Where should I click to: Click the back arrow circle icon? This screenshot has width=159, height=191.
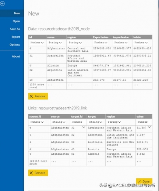pos(2,4)
